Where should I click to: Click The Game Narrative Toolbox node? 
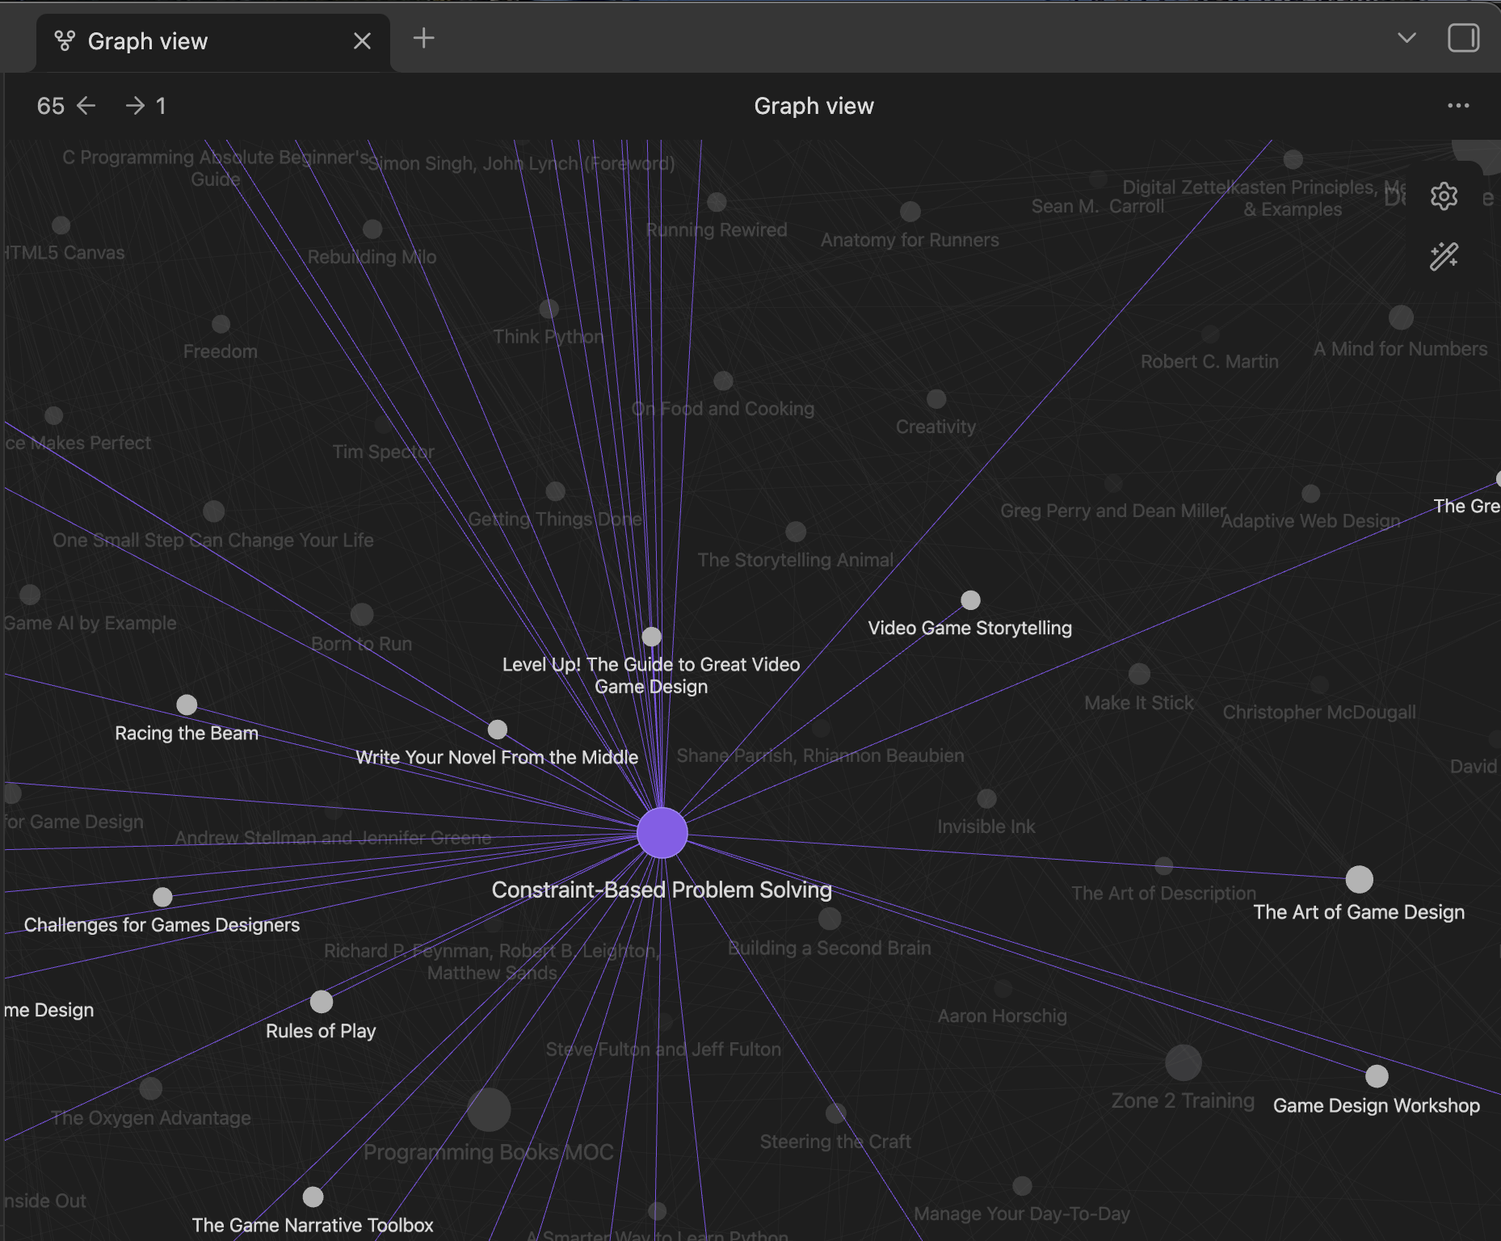pos(313,1197)
